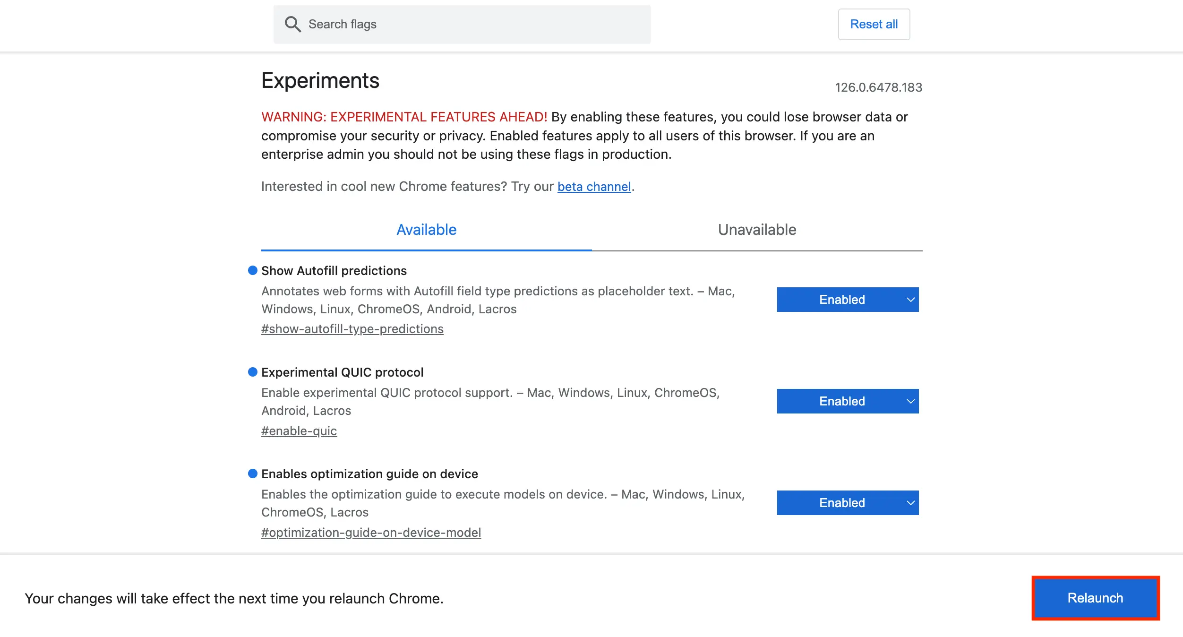Click blue dot beside Show Autofill predictions
This screenshot has height=637, width=1183.
click(253, 270)
